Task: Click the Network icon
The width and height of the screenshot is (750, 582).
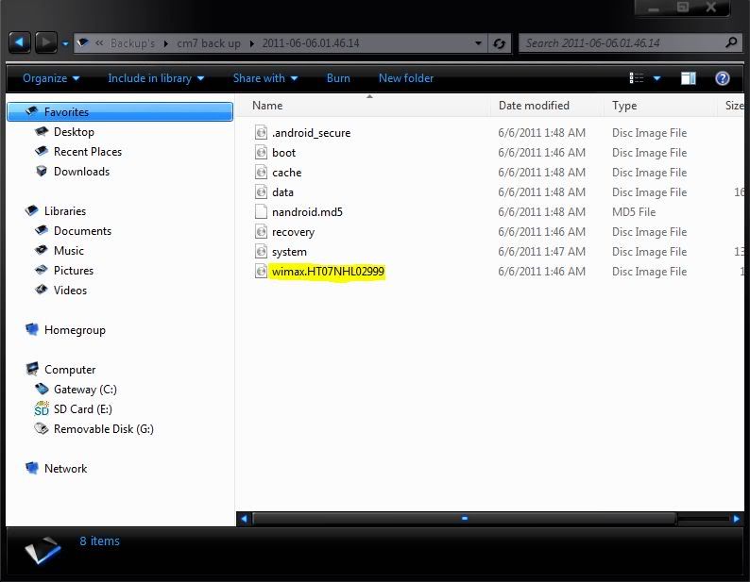Action: tap(32, 468)
